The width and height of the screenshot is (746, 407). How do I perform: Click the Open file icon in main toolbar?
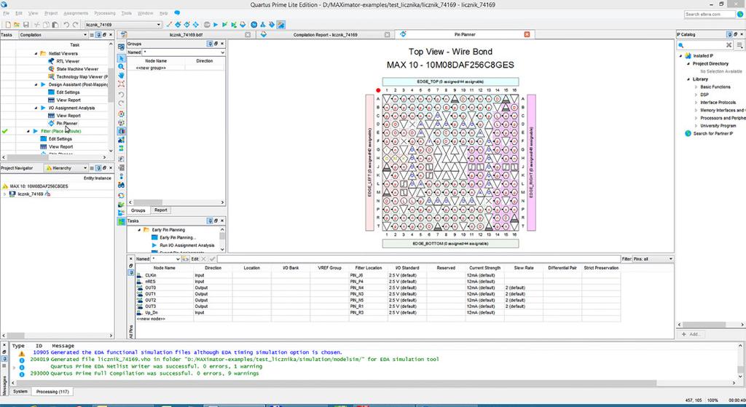17,25
